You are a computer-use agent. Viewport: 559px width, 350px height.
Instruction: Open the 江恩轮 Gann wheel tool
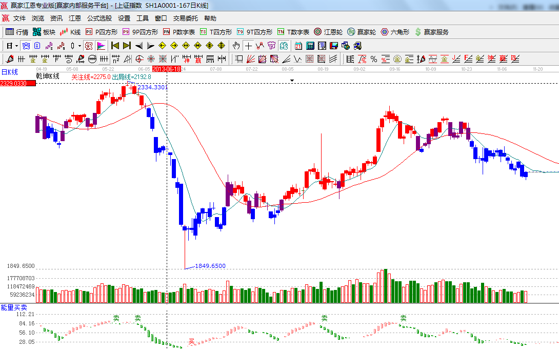pos(328,32)
